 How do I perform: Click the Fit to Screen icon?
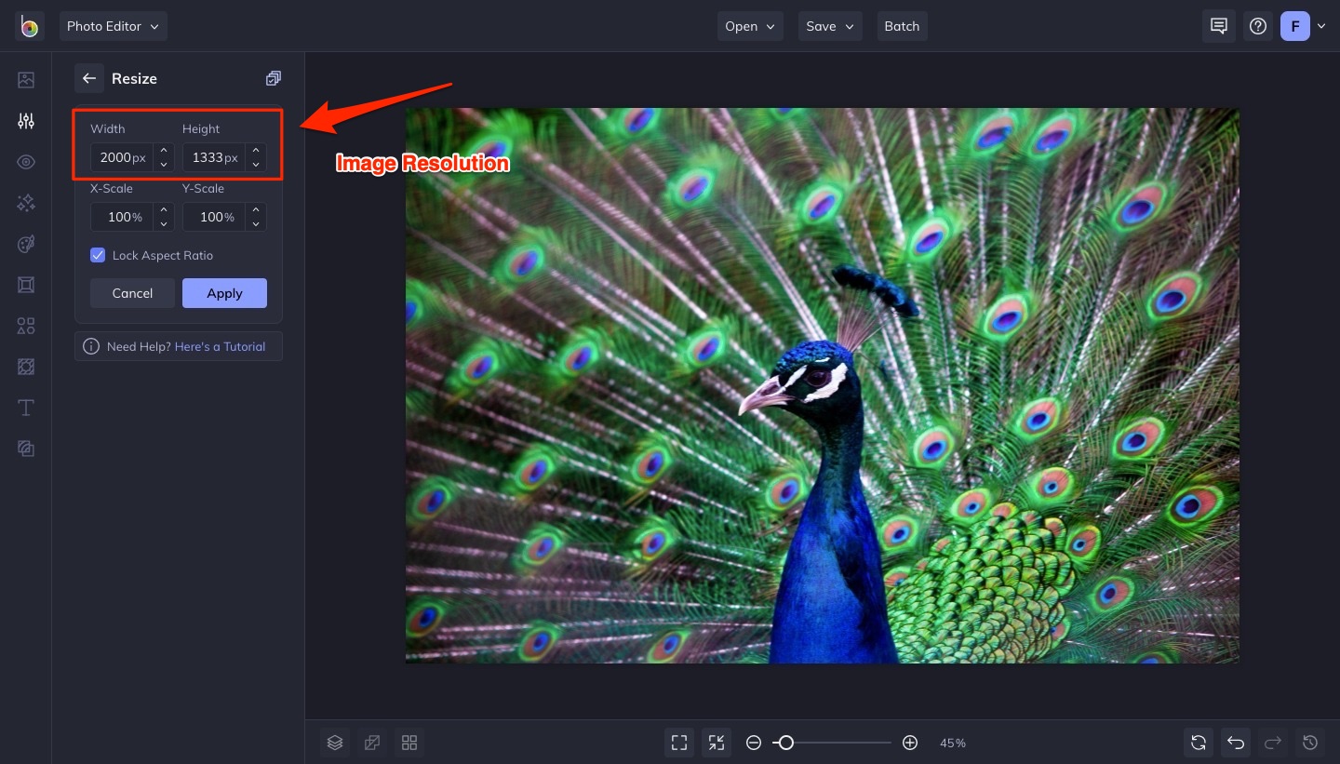[x=679, y=743]
